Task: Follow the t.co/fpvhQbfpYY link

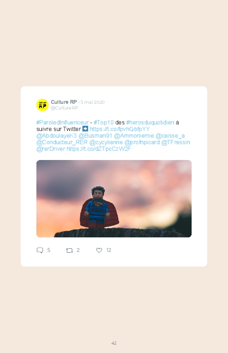Action: 120,129
